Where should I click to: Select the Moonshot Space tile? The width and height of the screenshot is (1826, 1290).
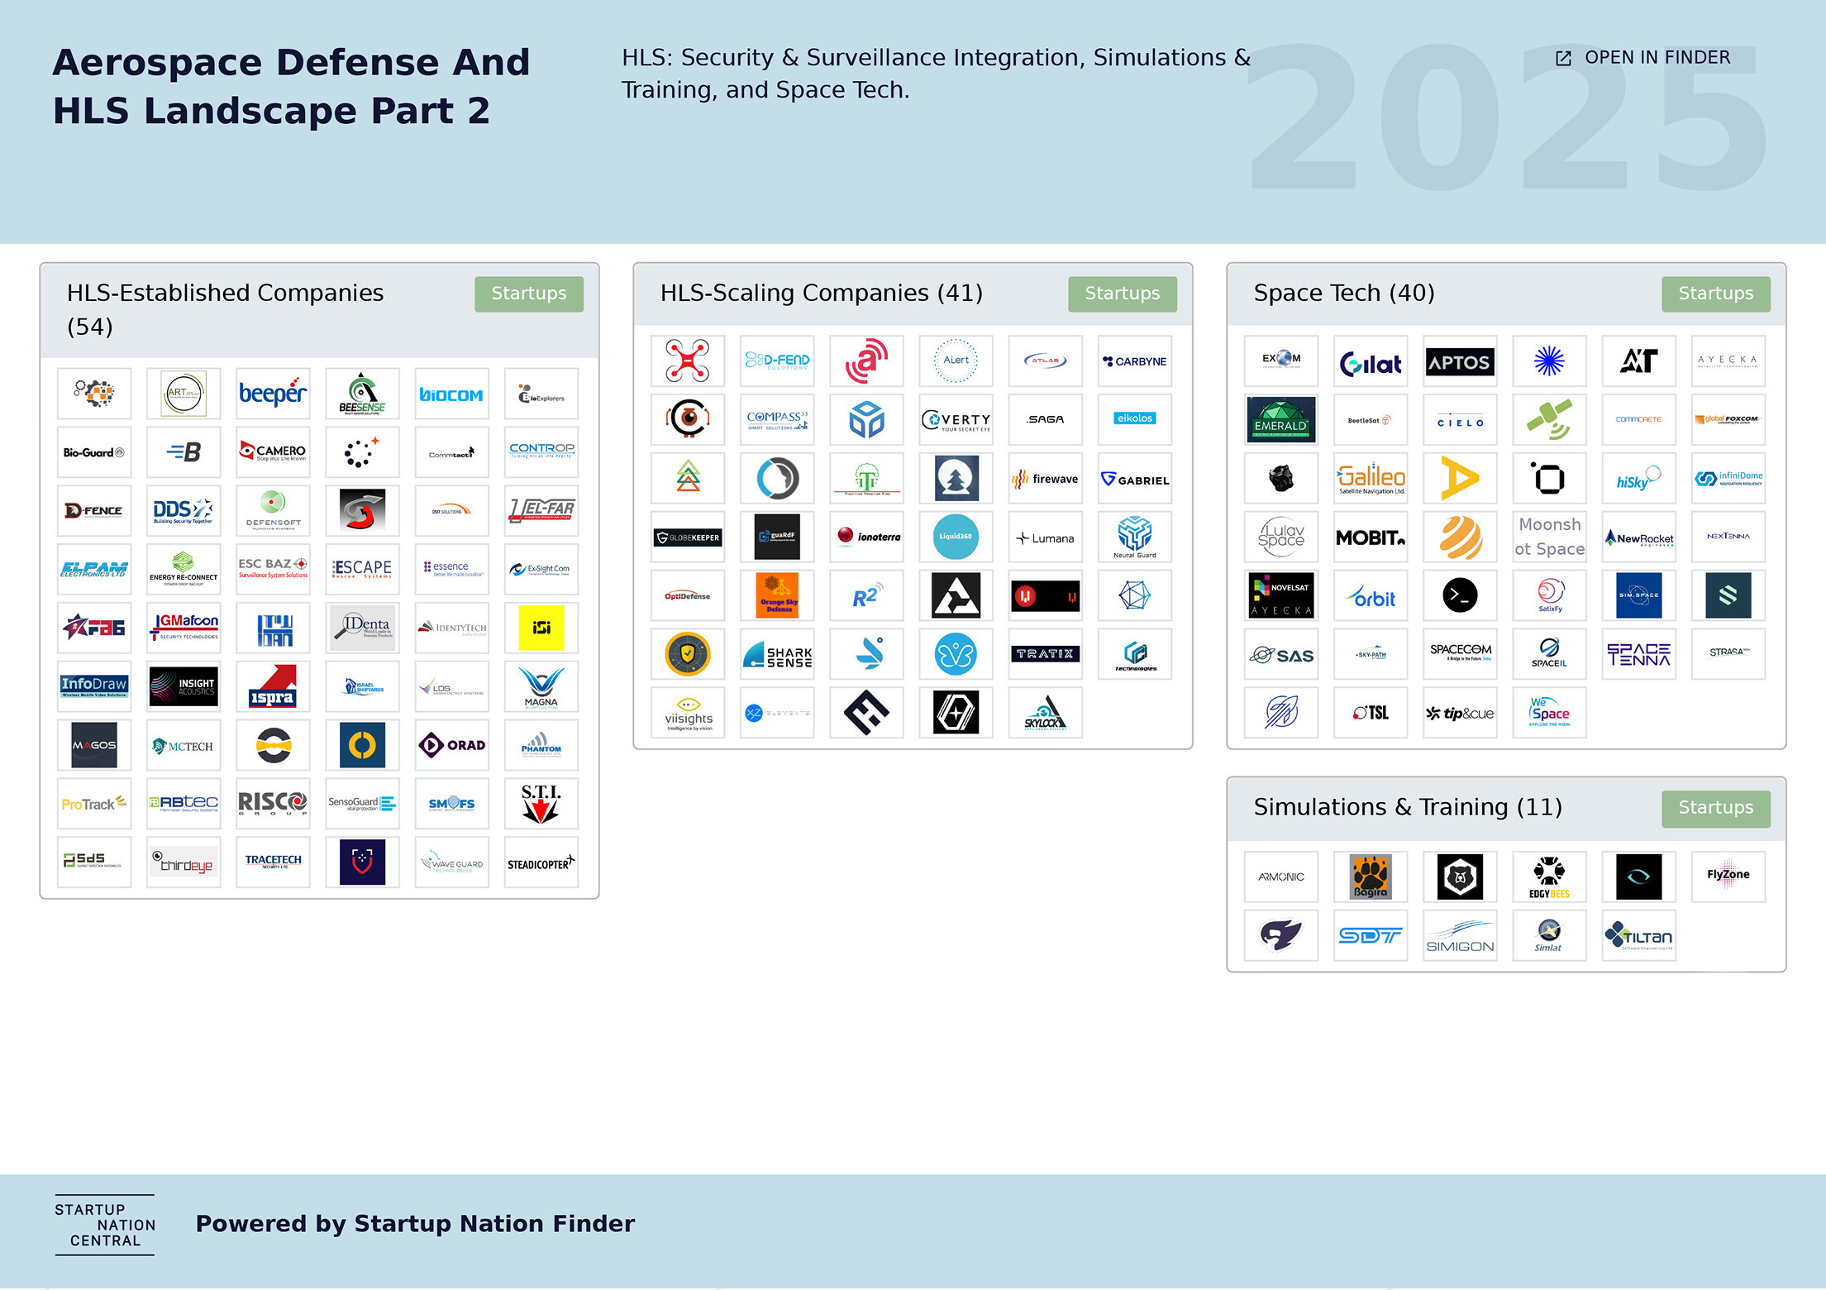tap(1549, 537)
